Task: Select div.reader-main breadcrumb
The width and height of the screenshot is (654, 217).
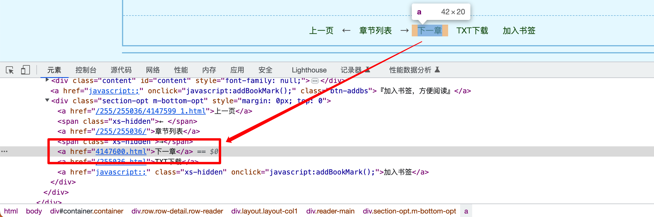Action: coord(331,211)
